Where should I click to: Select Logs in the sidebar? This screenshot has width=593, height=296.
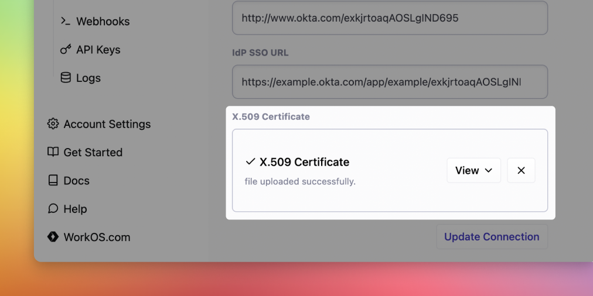coord(88,78)
